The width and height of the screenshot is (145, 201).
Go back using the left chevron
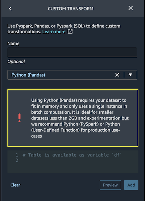10,9
